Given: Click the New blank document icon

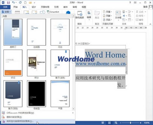Looking at the screenshot, I should click(25, 2).
